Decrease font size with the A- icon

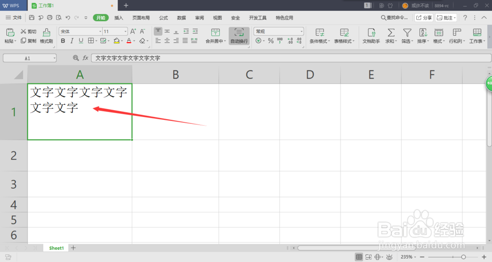coord(143,31)
